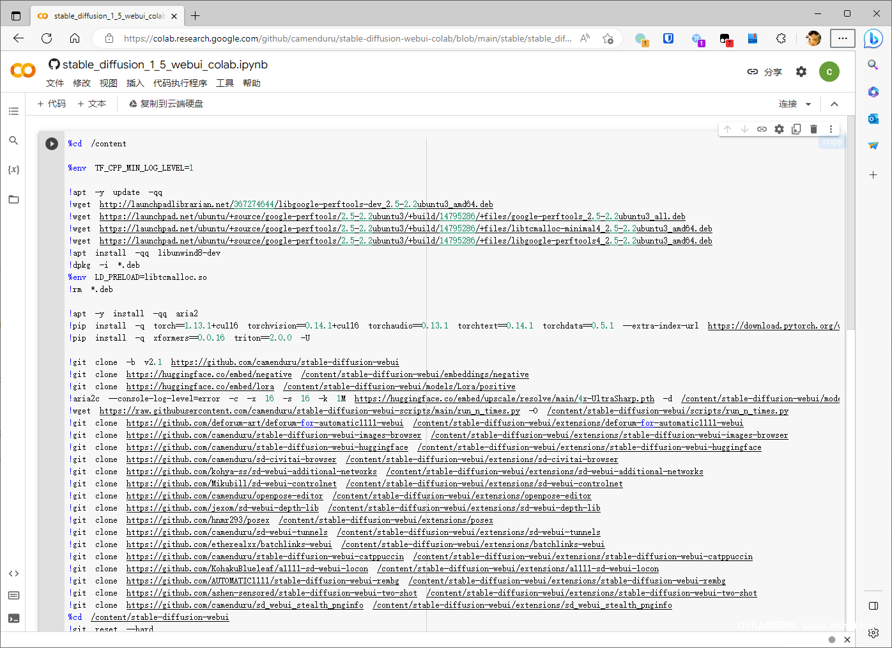
Task: Go back in browser history
Action: [19, 38]
